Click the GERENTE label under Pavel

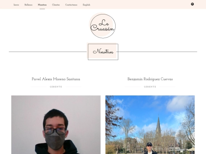click(x=56, y=87)
